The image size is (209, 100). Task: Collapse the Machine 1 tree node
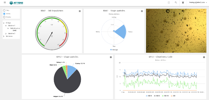(x=6, y=25)
